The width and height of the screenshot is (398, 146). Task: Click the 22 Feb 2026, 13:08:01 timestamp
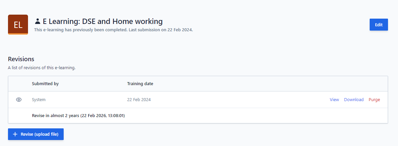tap(103, 116)
